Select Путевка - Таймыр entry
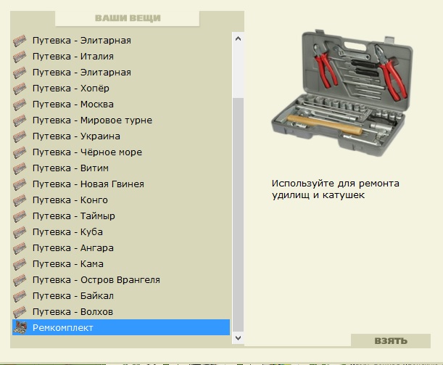 coord(121,216)
